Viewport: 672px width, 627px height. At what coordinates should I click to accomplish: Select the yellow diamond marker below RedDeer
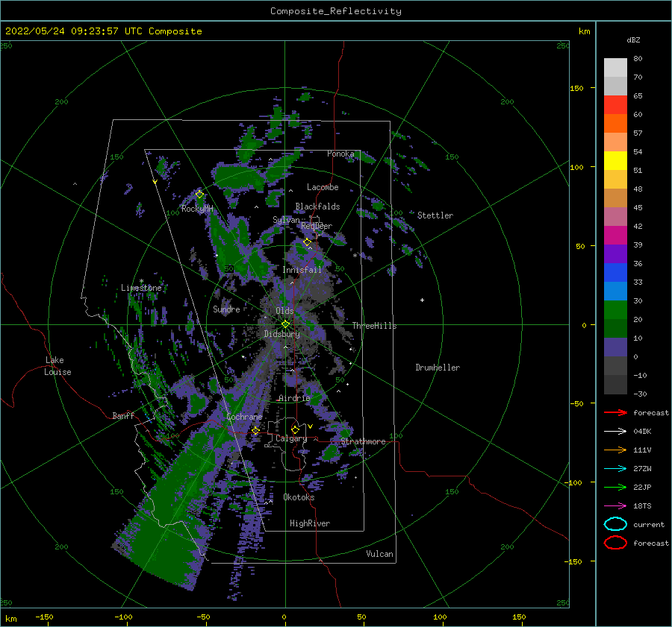[307, 242]
